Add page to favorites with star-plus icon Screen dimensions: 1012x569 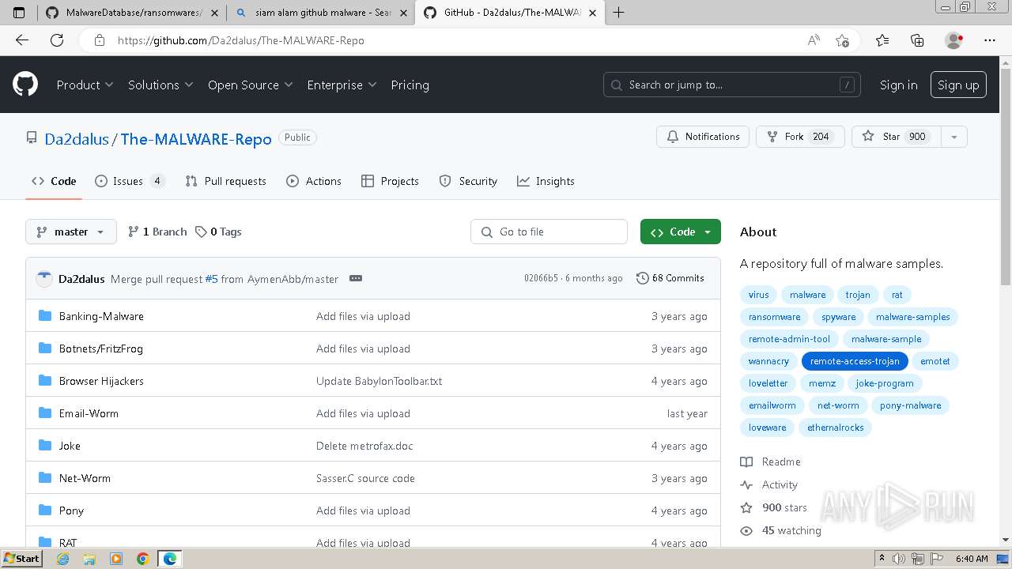pos(842,40)
